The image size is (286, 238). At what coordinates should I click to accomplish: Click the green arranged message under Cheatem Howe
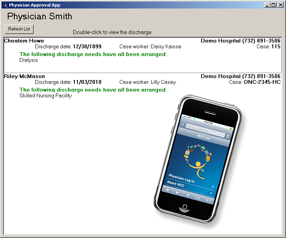click(93, 54)
